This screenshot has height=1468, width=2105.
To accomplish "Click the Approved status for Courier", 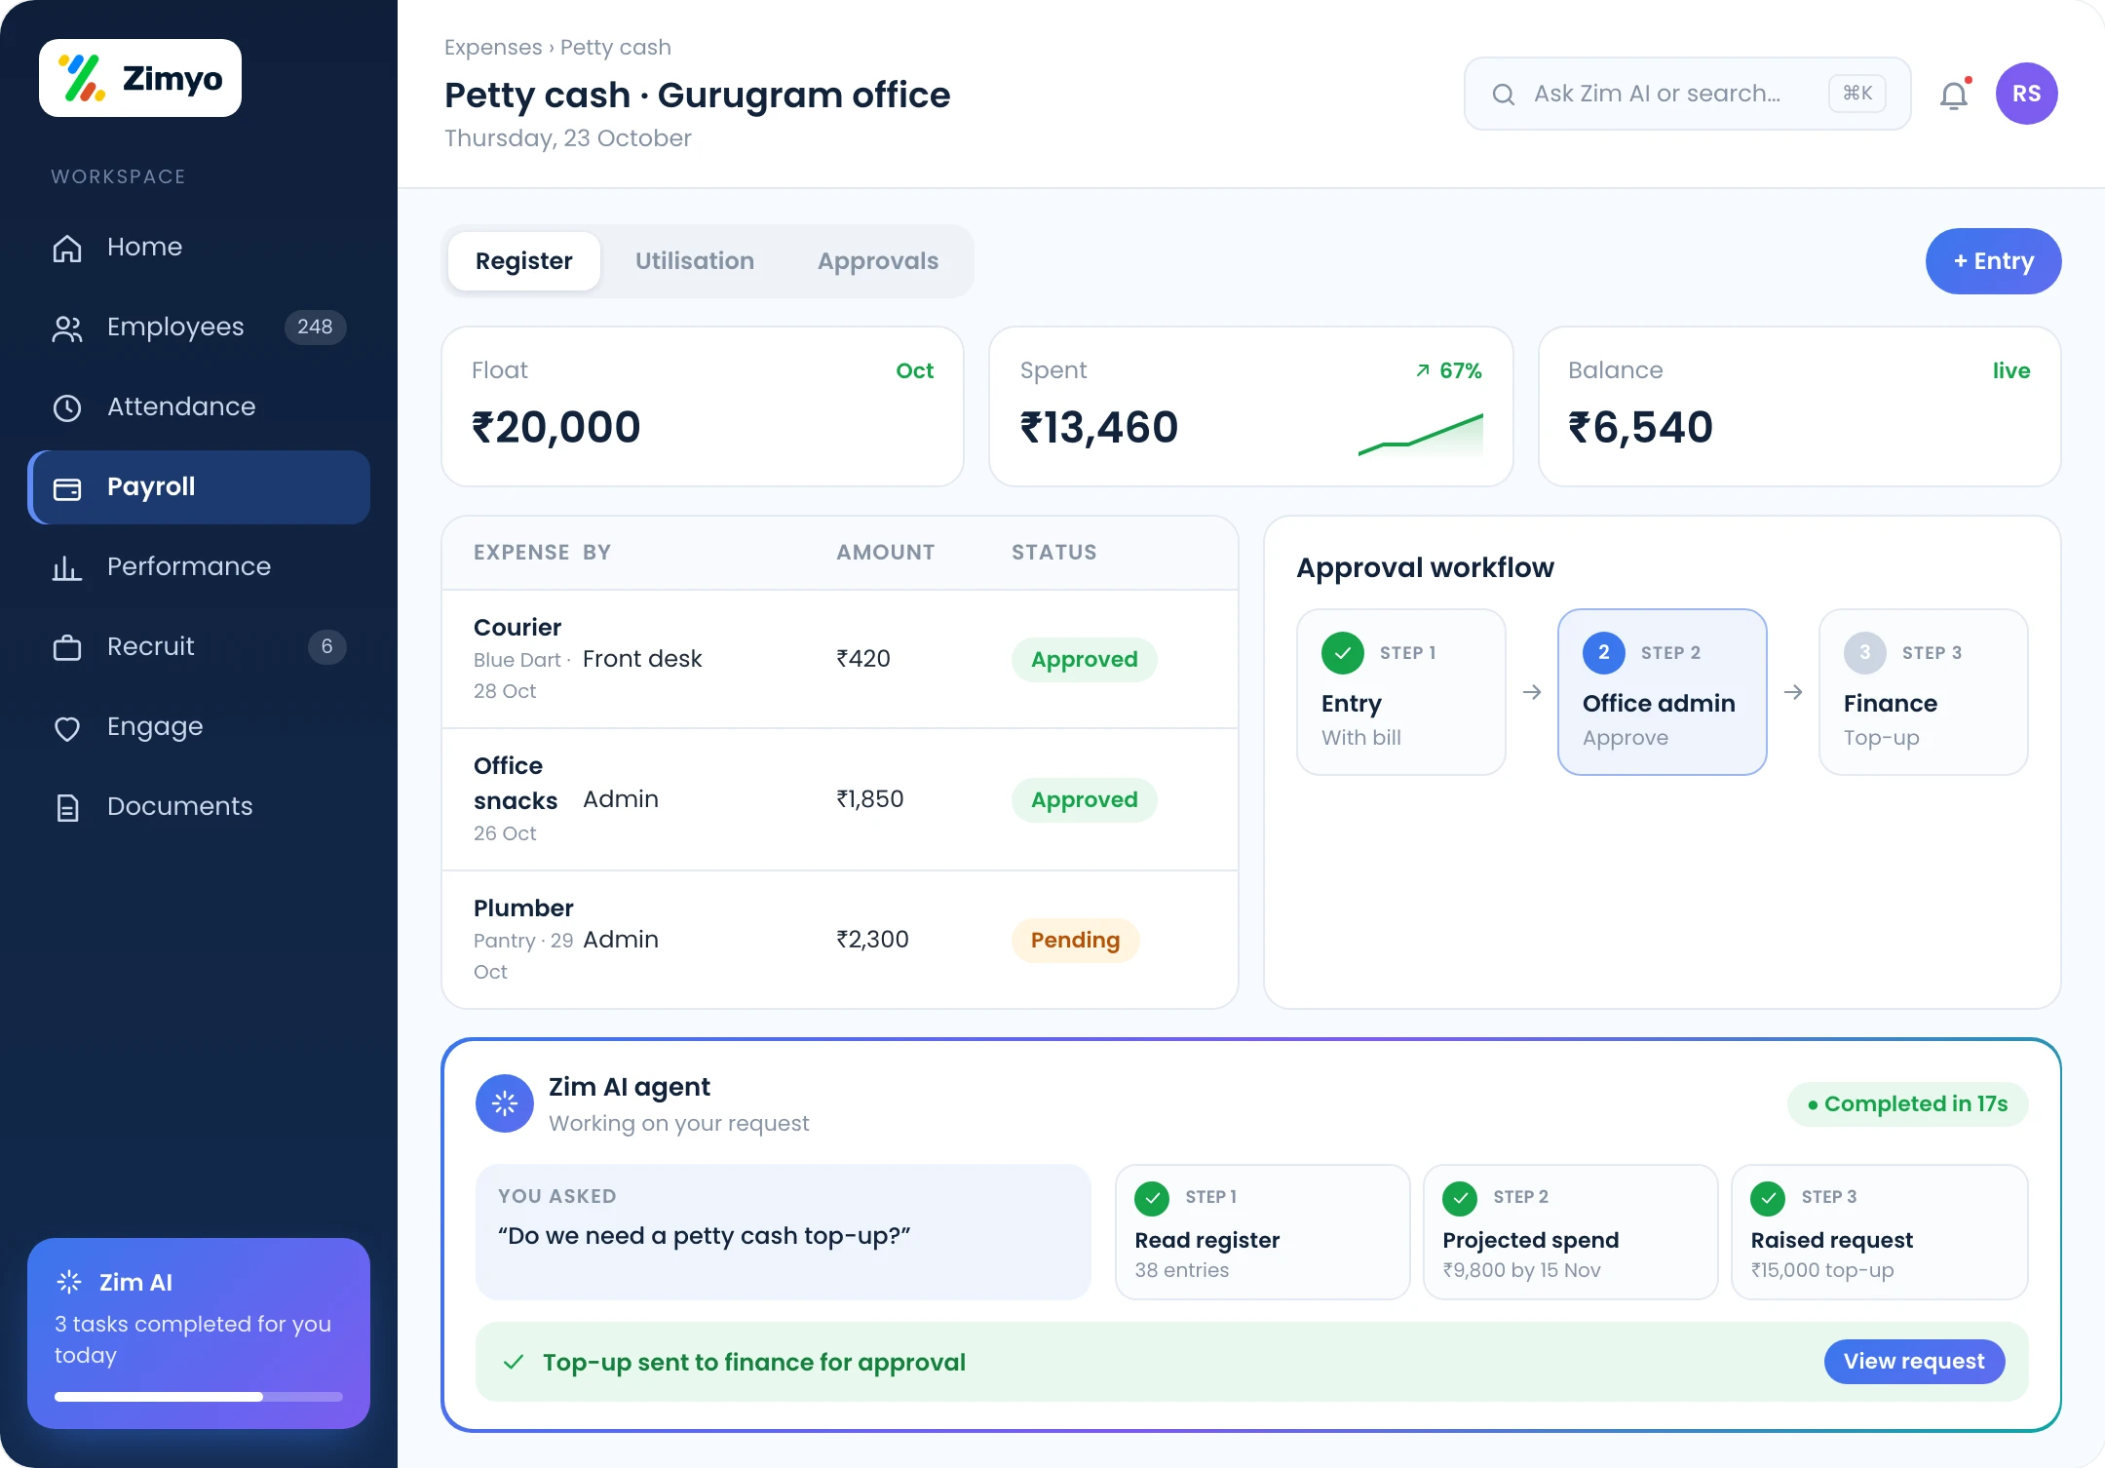I will pos(1085,660).
